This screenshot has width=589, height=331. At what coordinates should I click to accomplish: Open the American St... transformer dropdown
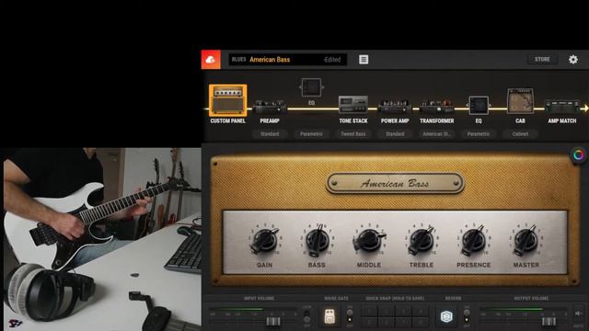[436, 134]
